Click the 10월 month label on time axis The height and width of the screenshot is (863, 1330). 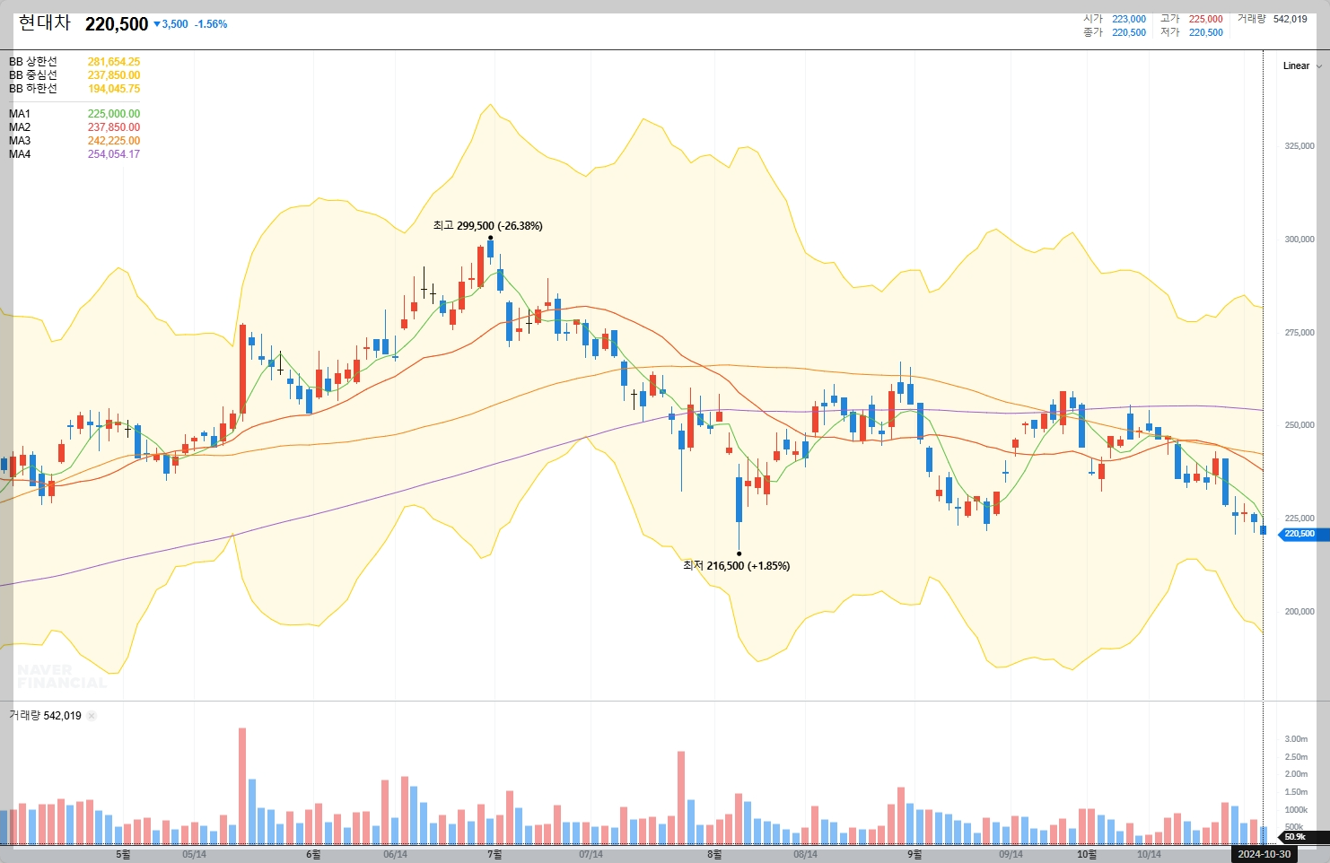point(1086,854)
